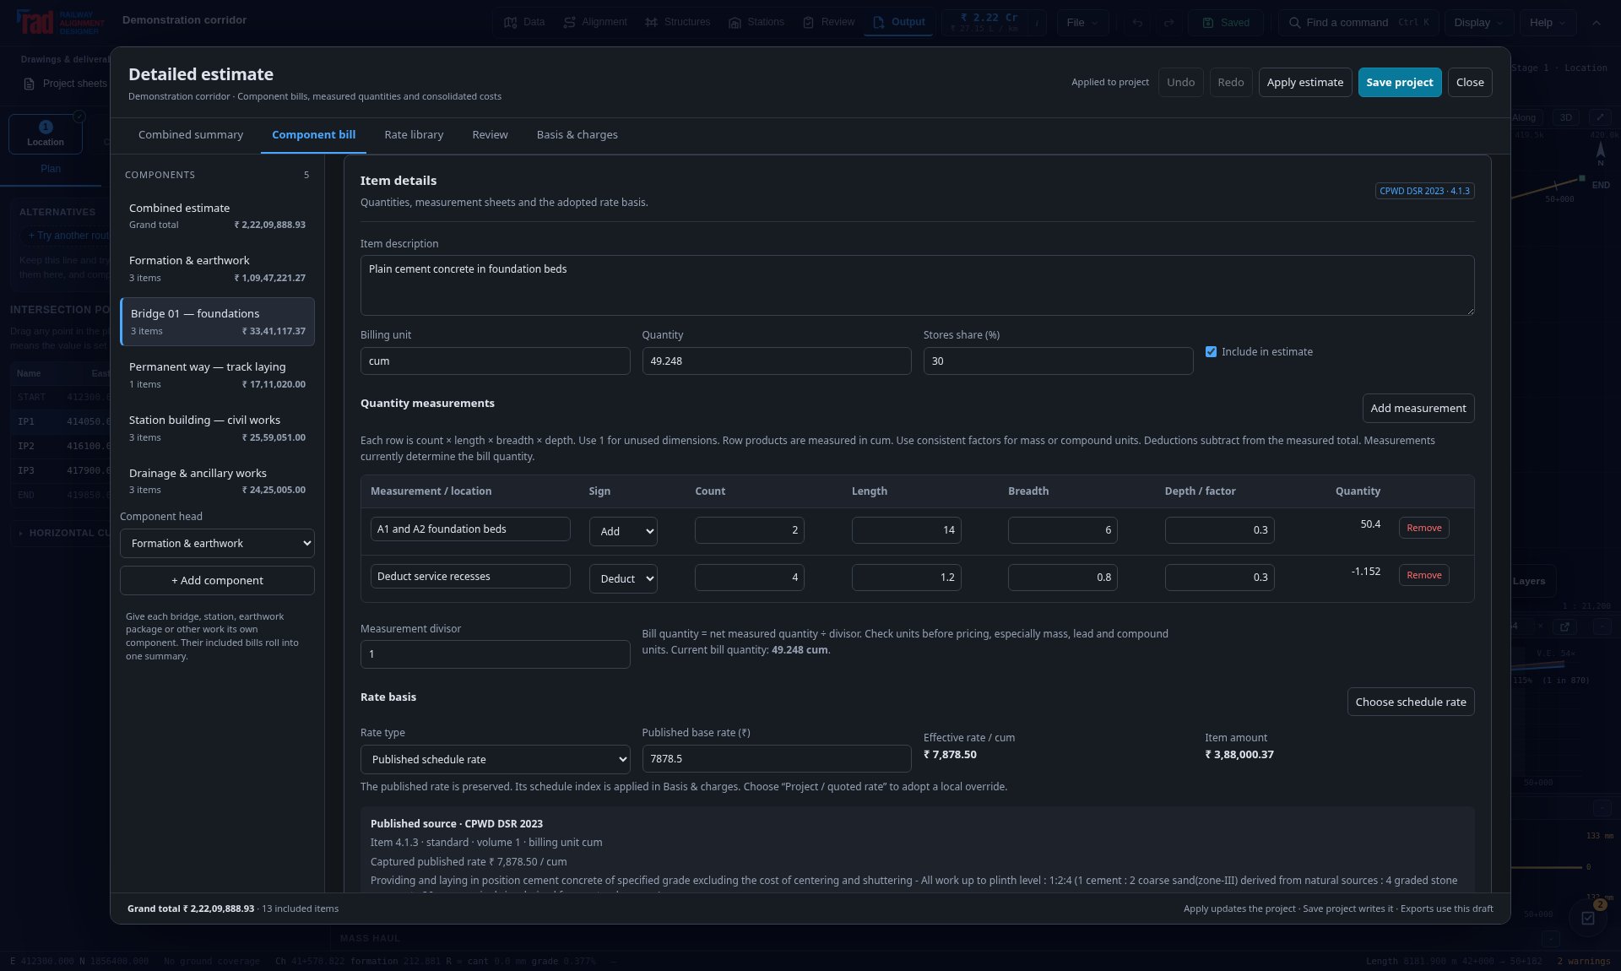Click the Choose schedule rate button
This screenshot has width=1621, height=971.
(1411, 702)
